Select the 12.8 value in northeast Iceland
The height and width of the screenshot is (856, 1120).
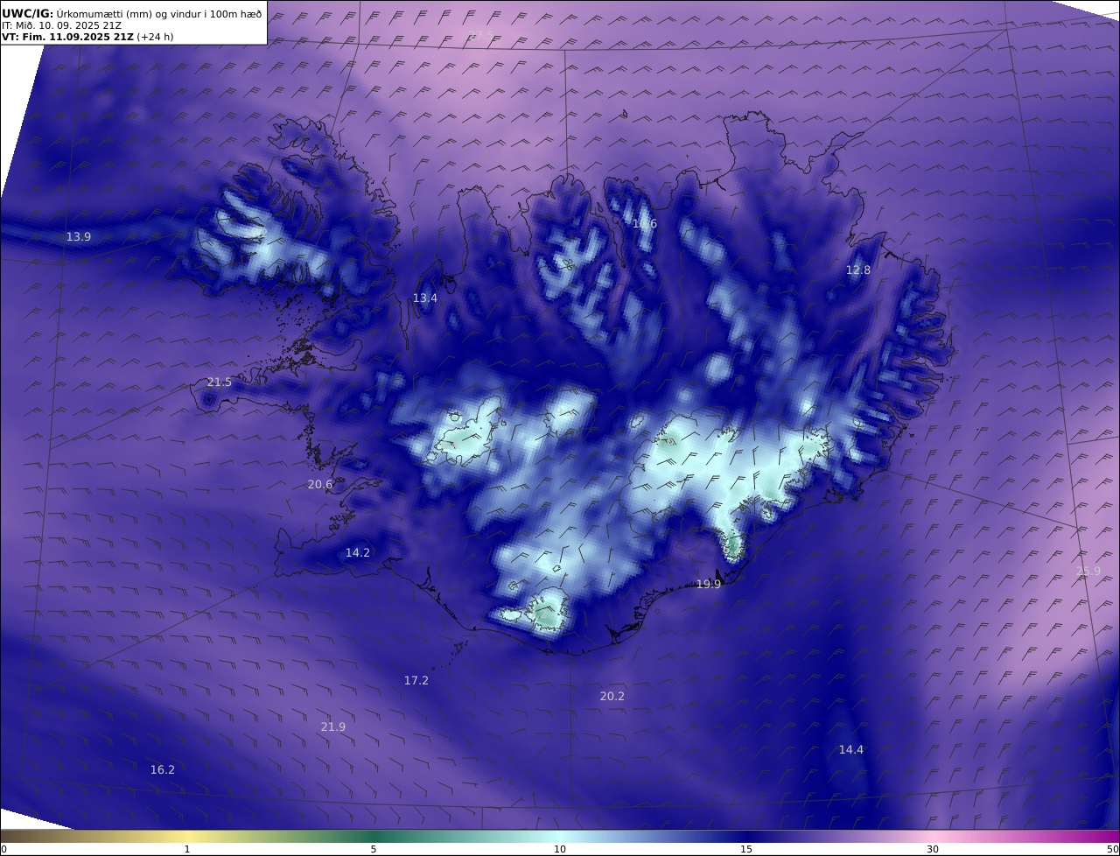tap(858, 270)
